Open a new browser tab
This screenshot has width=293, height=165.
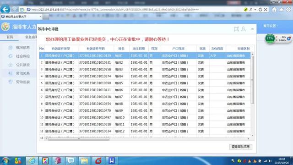pyautogui.click(x=46, y=16)
